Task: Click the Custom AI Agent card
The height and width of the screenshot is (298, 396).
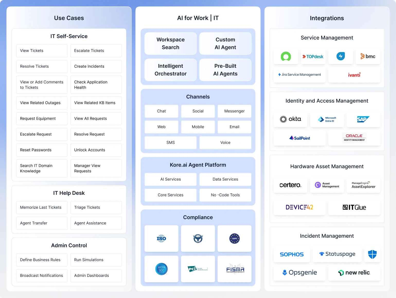Action: click(x=225, y=43)
